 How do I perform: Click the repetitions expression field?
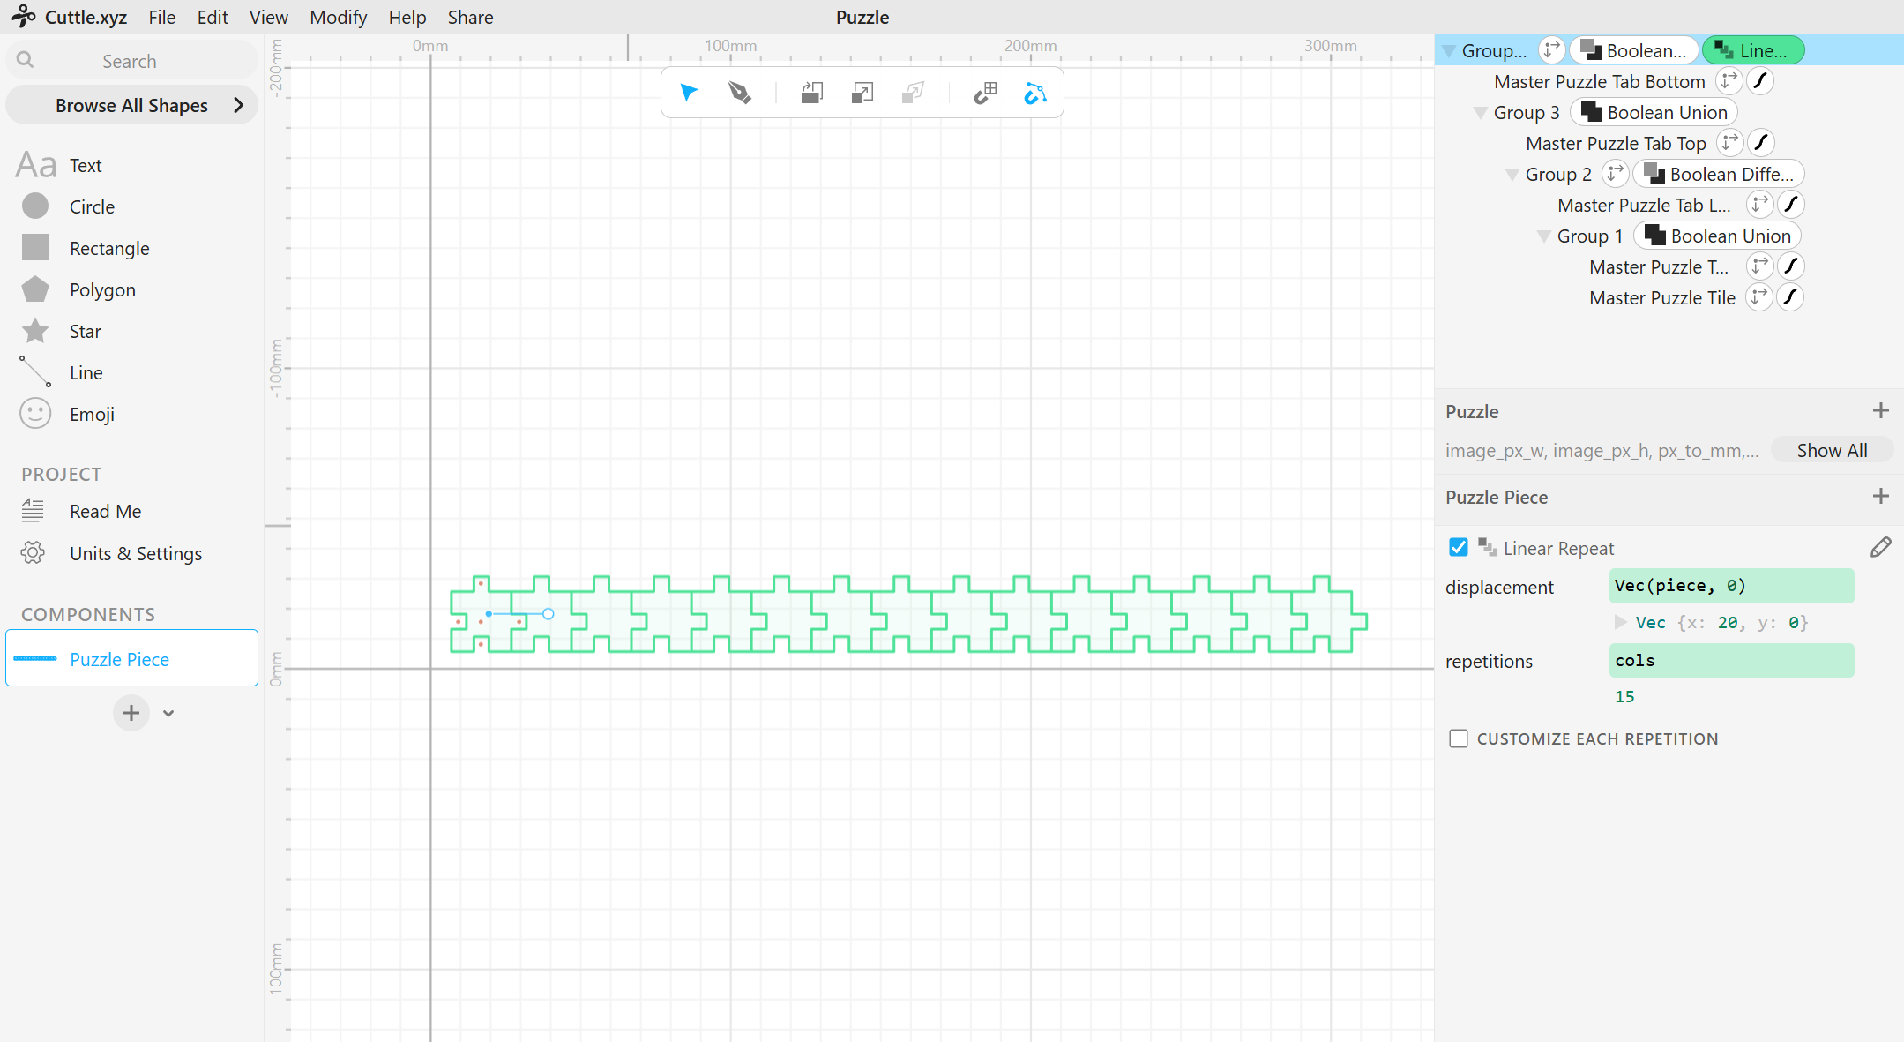[x=1731, y=661]
